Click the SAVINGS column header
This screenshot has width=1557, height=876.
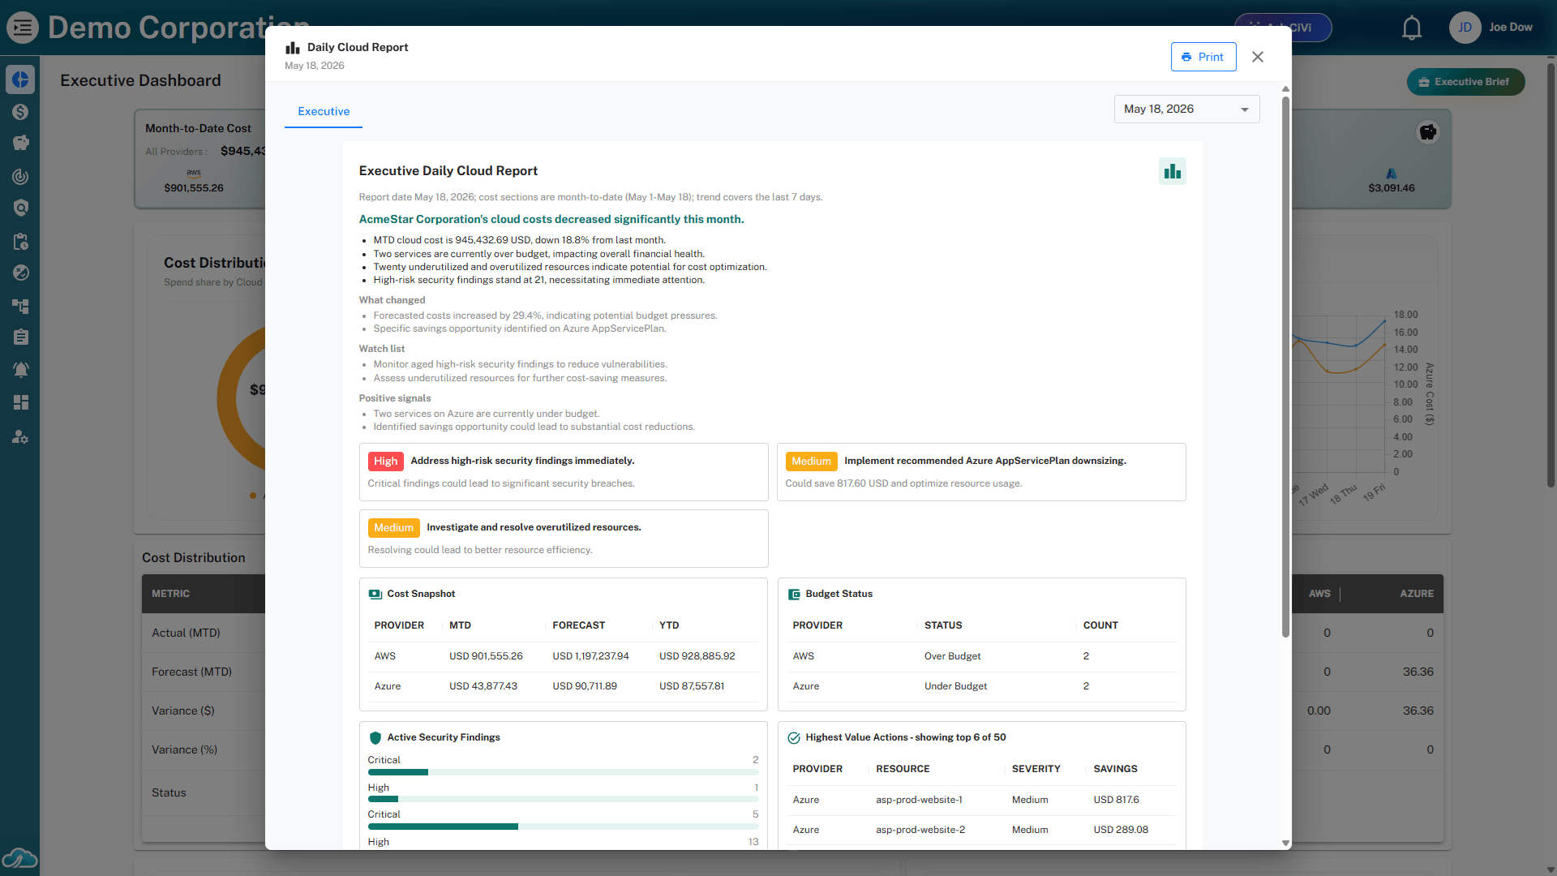[x=1115, y=770]
